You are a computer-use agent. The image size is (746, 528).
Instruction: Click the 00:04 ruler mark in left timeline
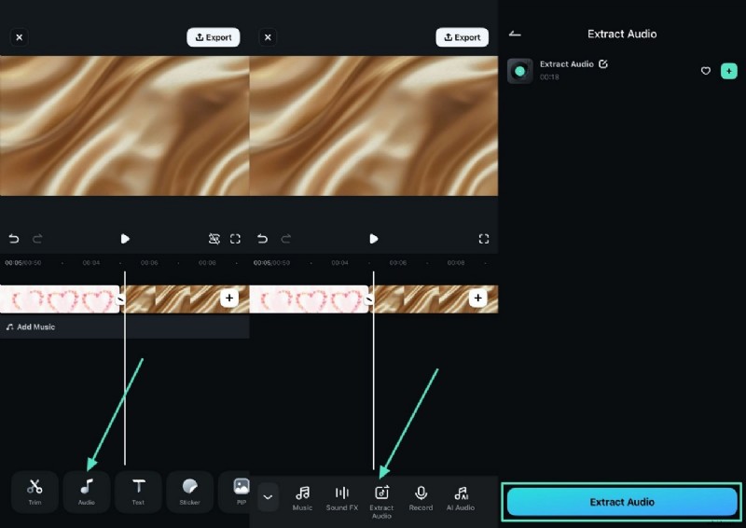click(91, 263)
